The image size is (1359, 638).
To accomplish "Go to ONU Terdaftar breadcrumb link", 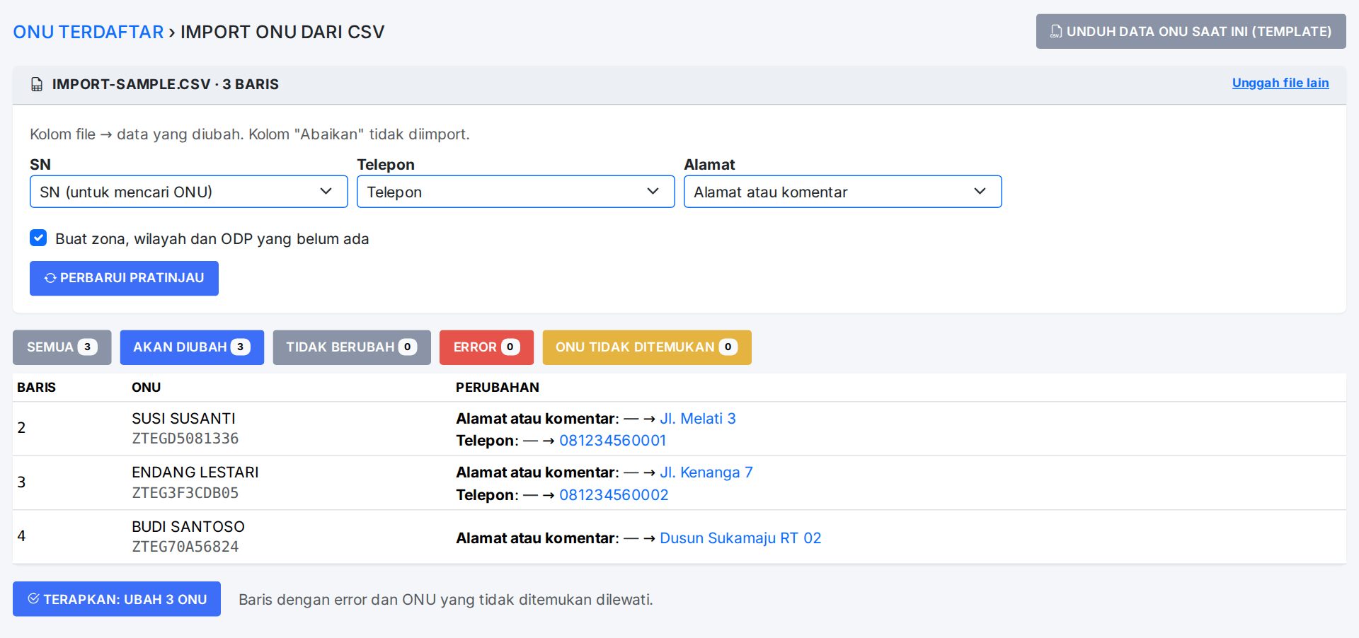I will tap(88, 32).
